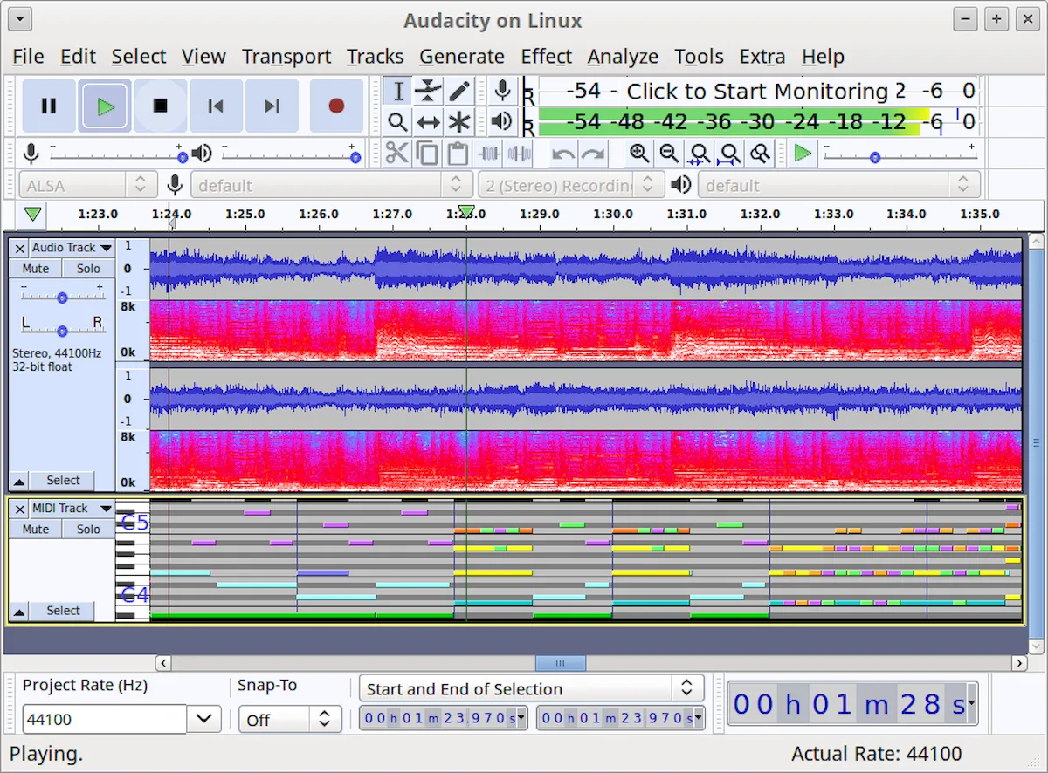The height and width of the screenshot is (773, 1048).
Task: Select the Selection tool
Action: [x=397, y=91]
